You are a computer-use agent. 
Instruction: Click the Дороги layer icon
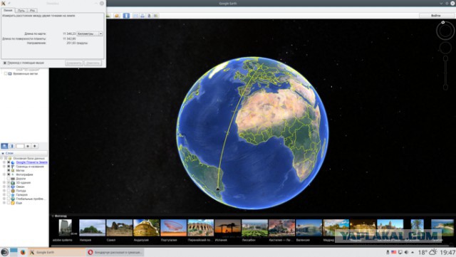(x=13, y=179)
